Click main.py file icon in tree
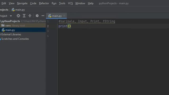The height and width of the screenshot is (95, 169). tap(3, 30)
